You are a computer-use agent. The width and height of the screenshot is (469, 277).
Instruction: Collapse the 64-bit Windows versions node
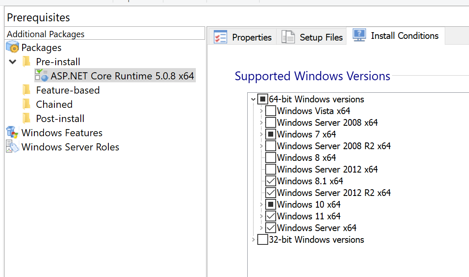point(254,99)
